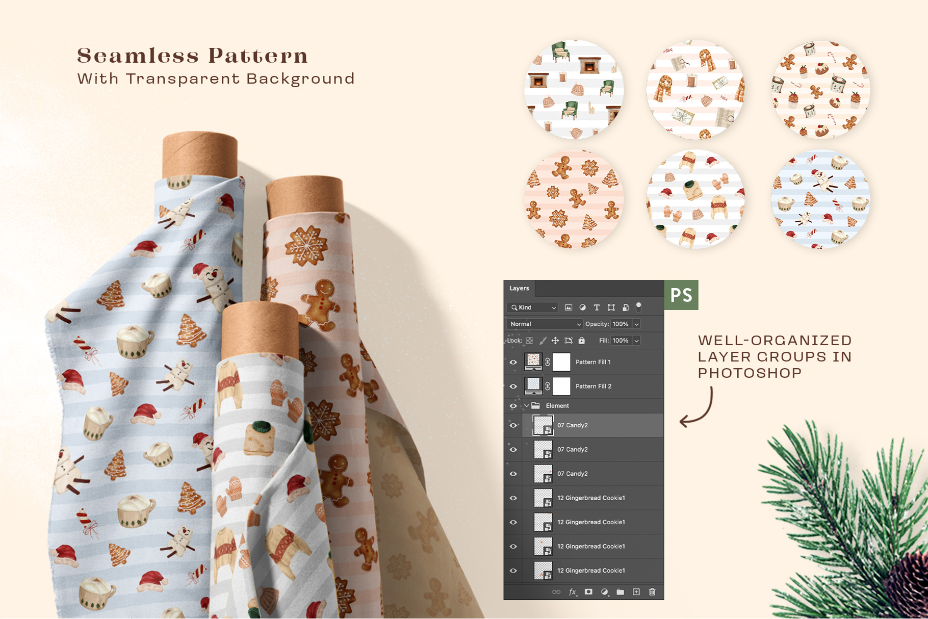Click the Opacity: label
The width and height of the screenshot is (928, 619).
point(597,324)
